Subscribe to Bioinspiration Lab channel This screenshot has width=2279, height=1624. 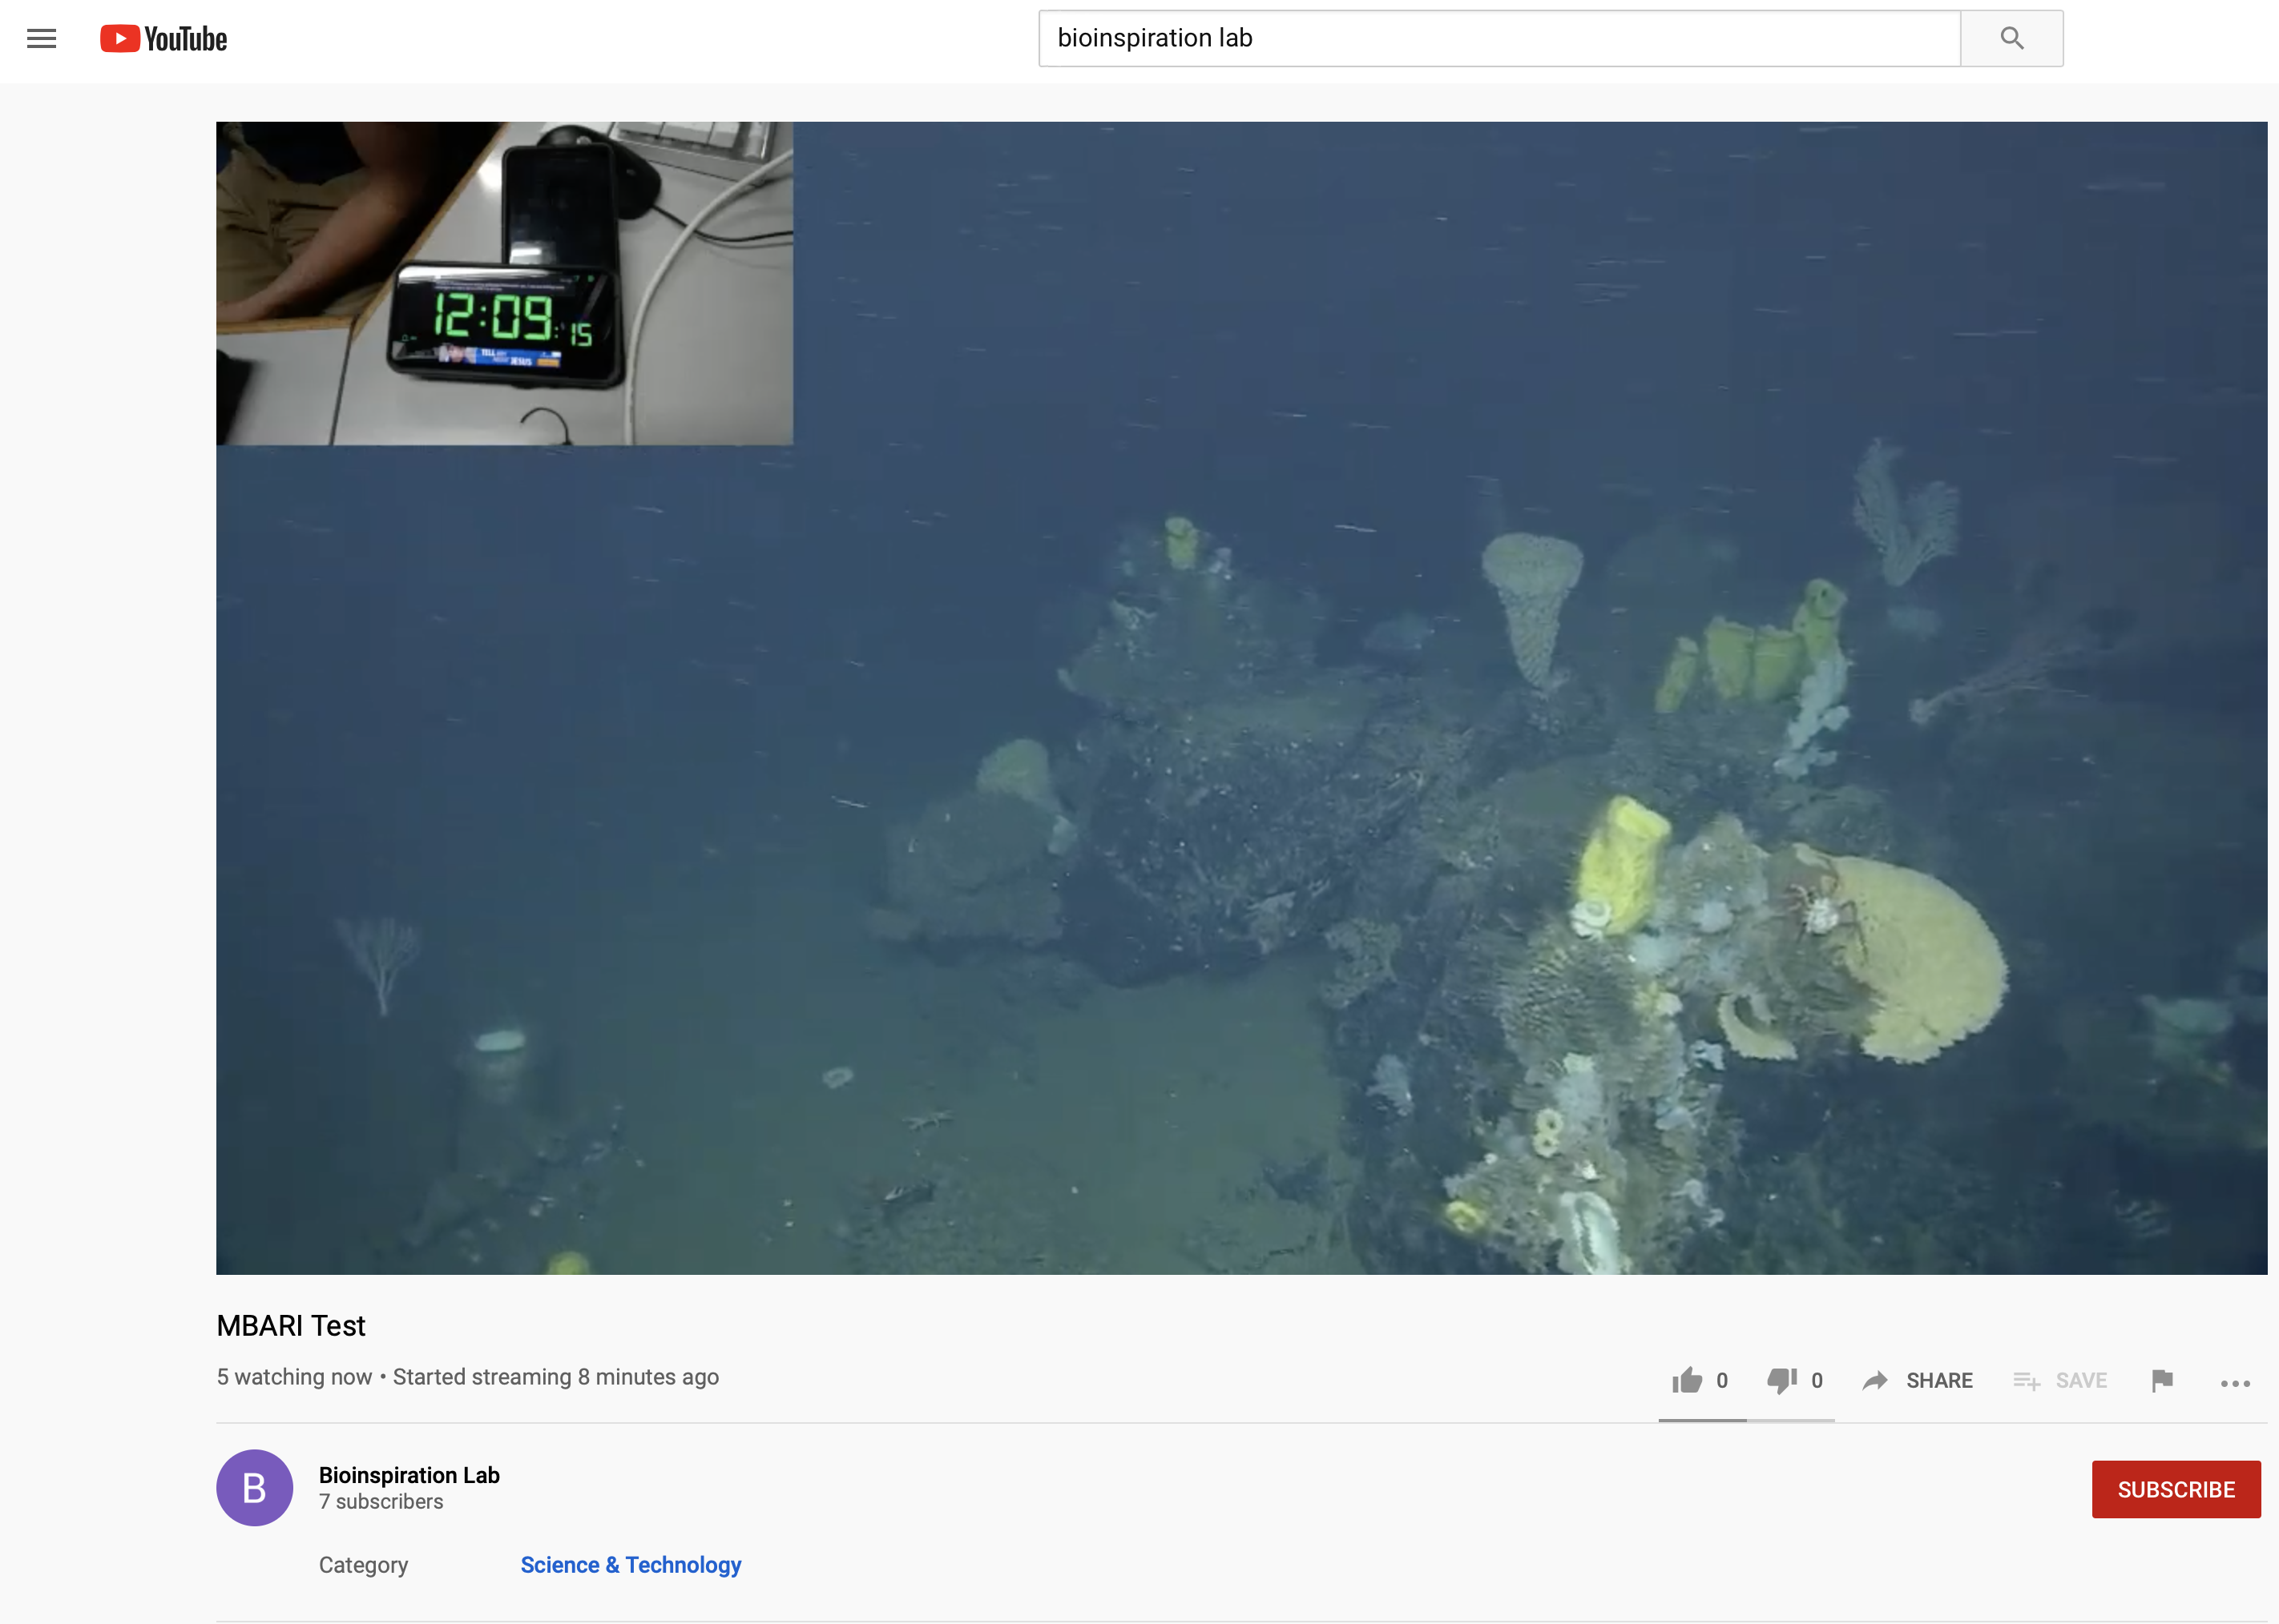tap(2176, 1489)
